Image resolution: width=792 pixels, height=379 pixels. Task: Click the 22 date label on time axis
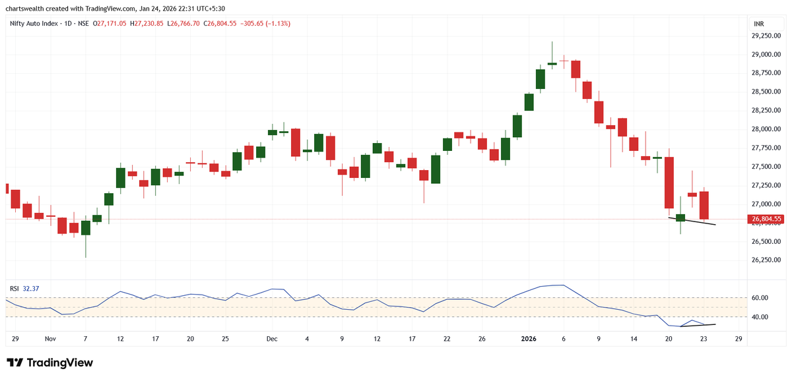447,339
